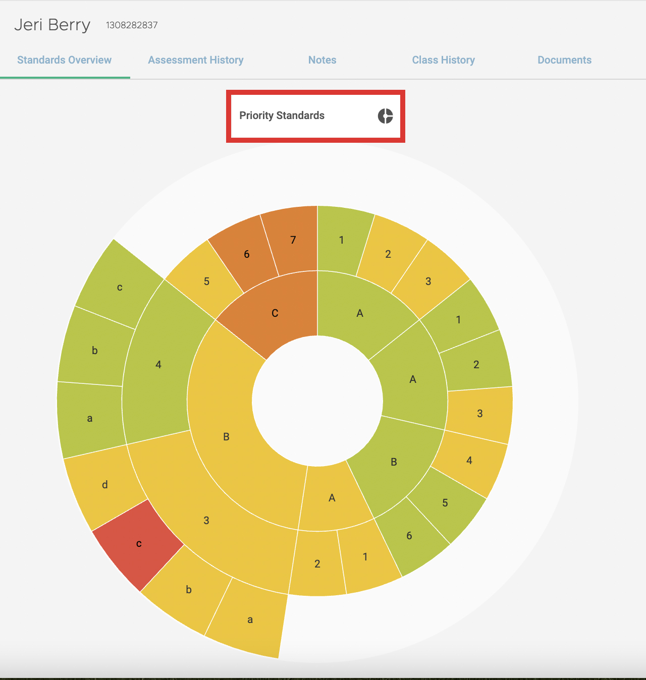Select the green B segment in the inner ring
The image size is (646, 680).
(394, 462)
